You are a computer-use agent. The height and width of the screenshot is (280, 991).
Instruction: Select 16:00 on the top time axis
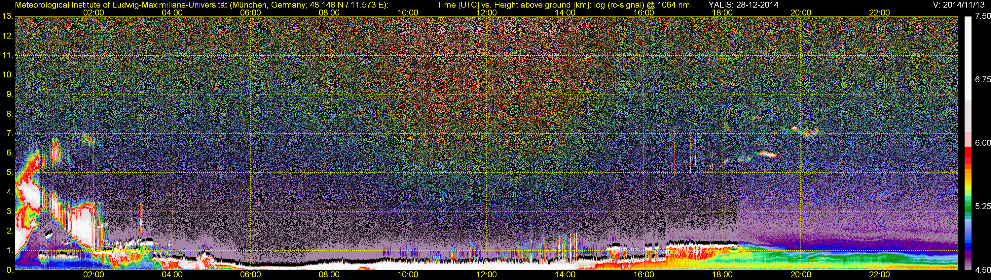pyautogui.click(x=643, y=13)
